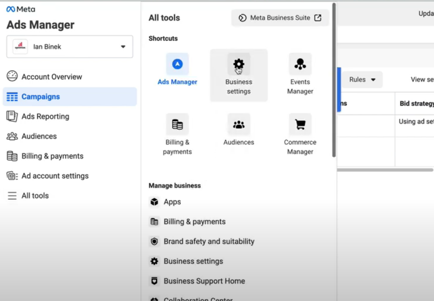
Task: Open the Ian Binek account selector dropdown
Action: [x=70, y=46]
